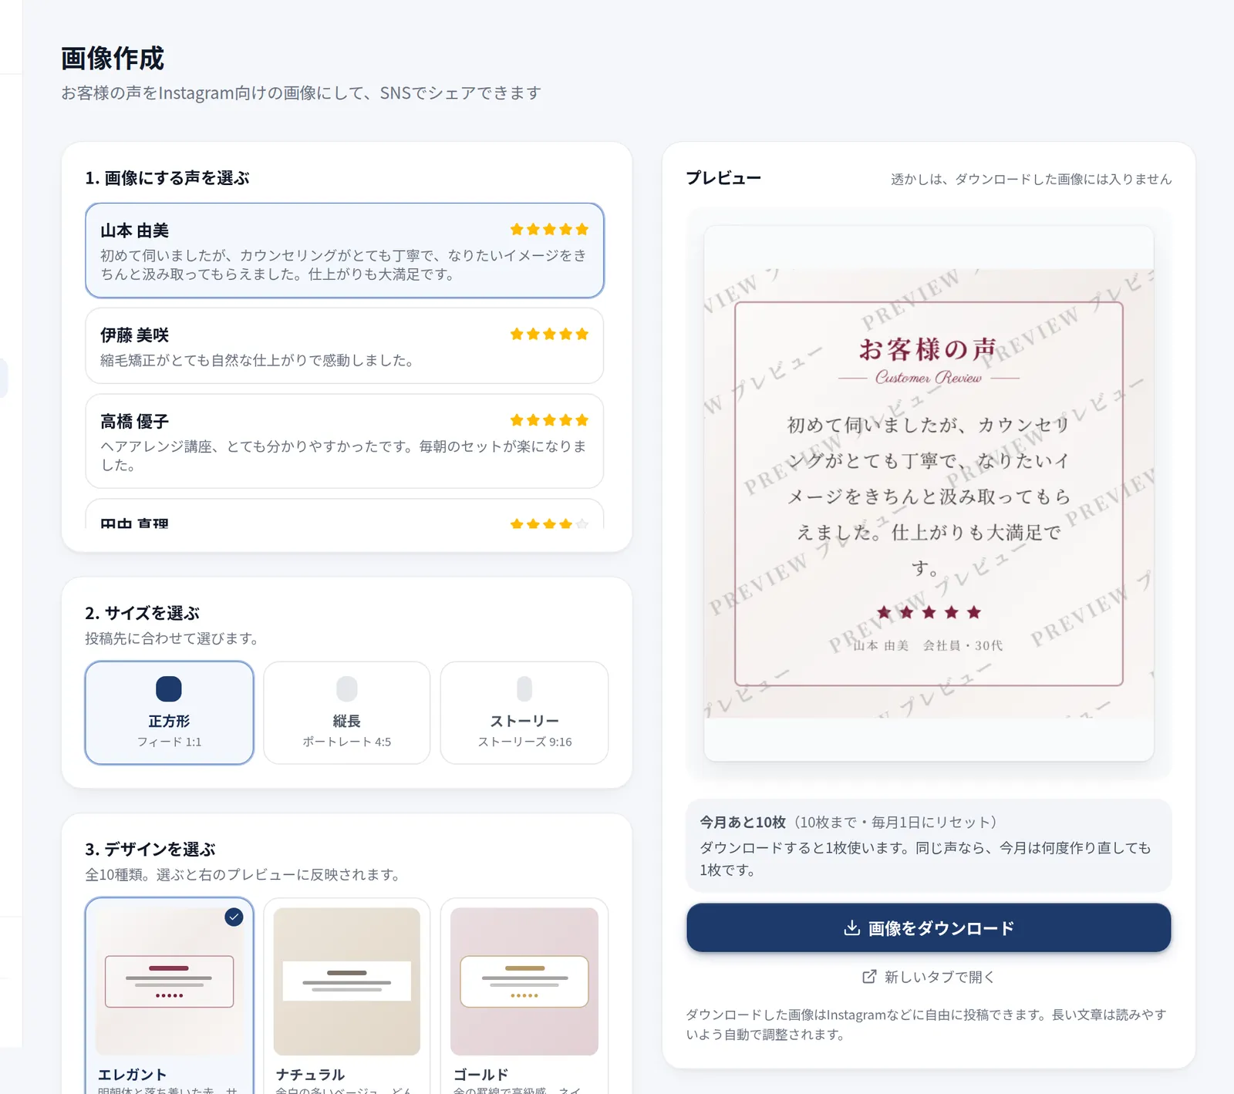Viewport: 1234px width, 1094px height.
Task: Select the 山本 由美 review card
Action: coord(344,251)
